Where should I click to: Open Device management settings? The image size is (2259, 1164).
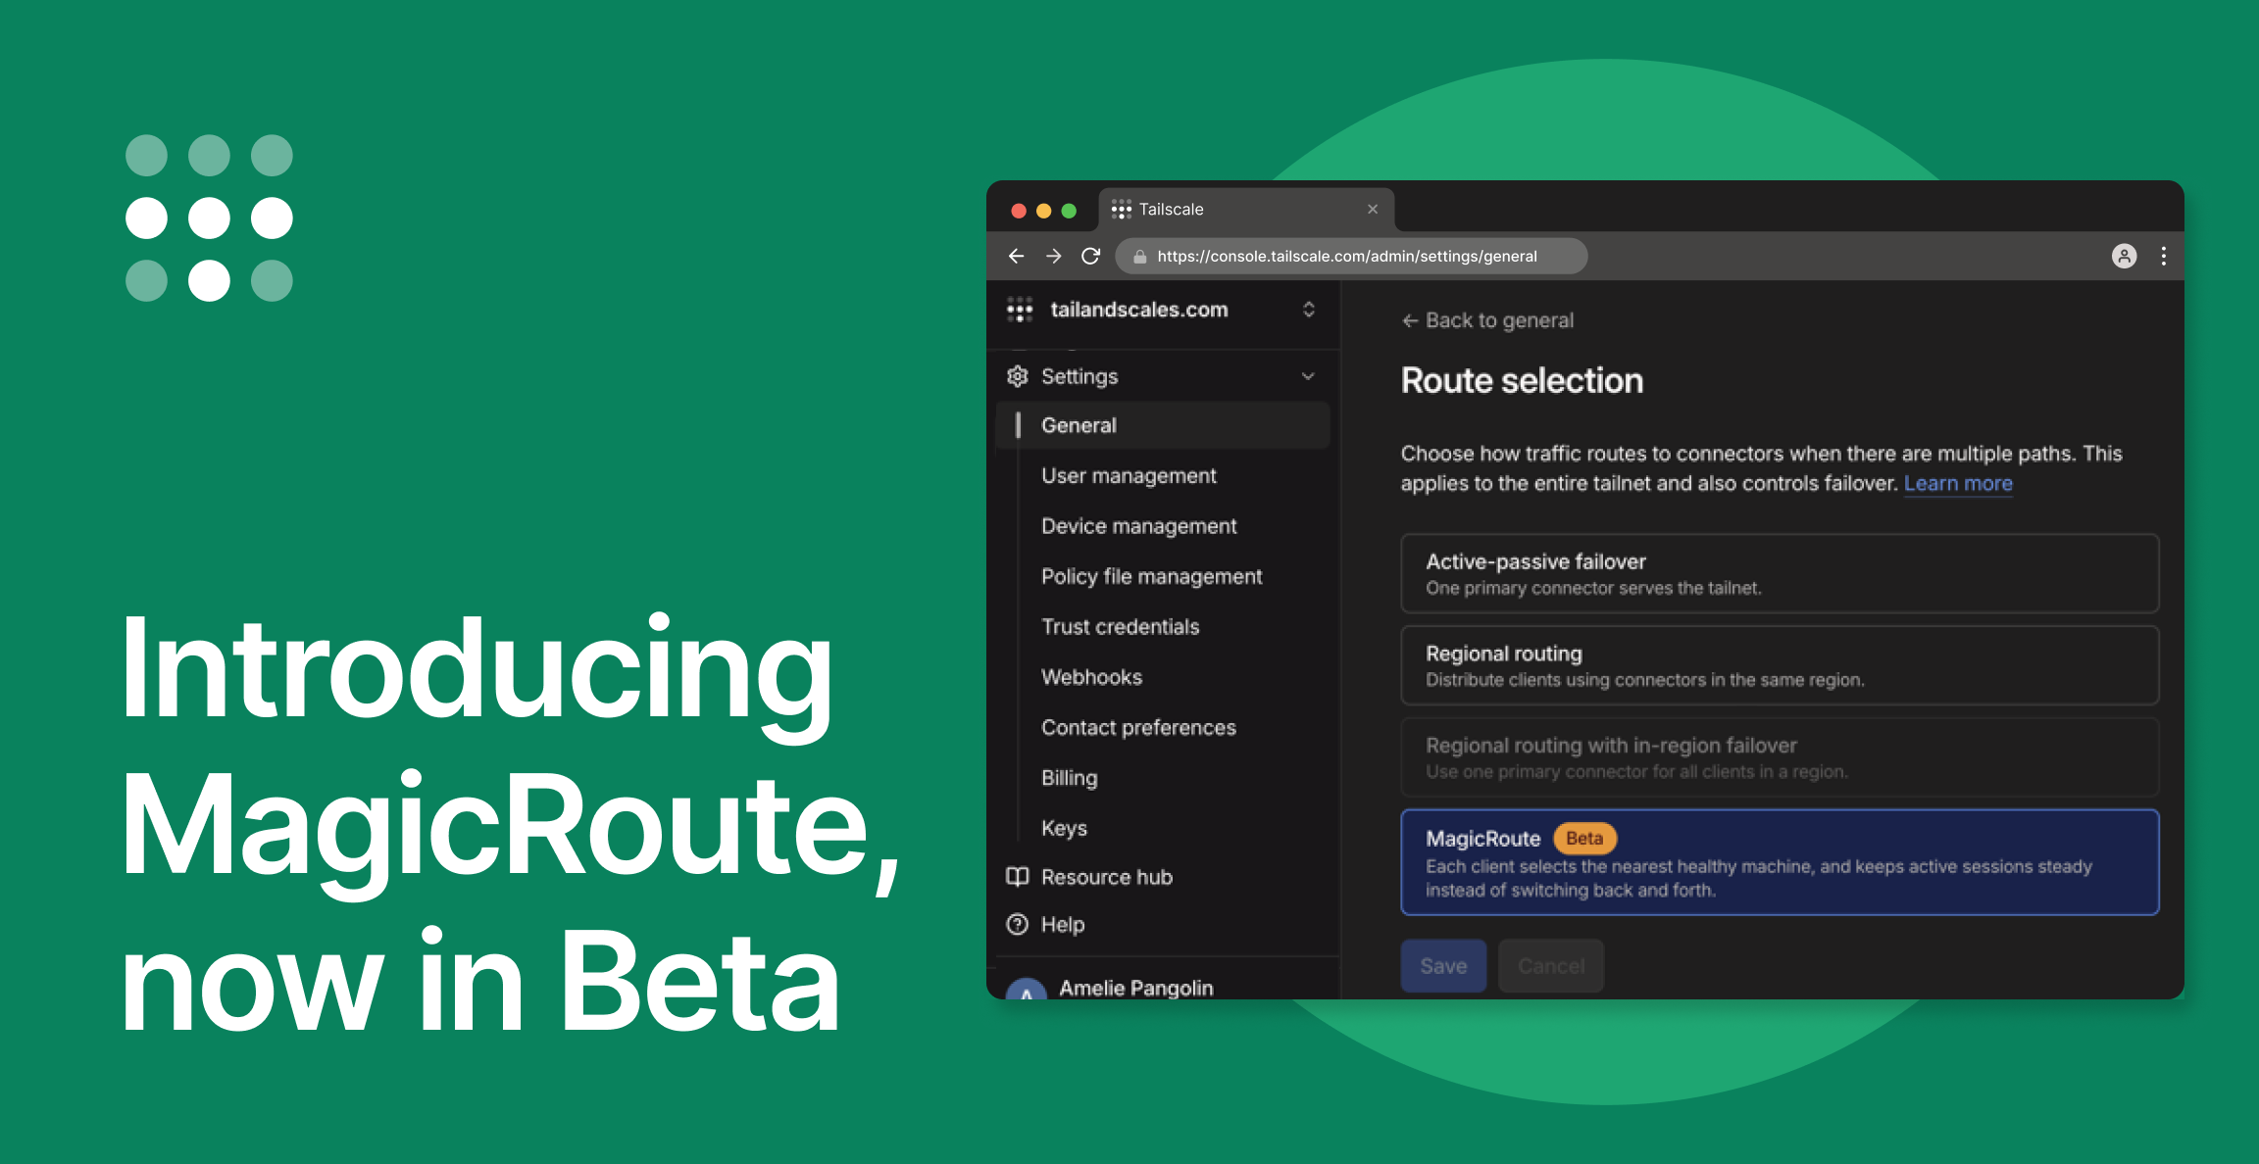pyautogui.click(x=1138, y=526)
